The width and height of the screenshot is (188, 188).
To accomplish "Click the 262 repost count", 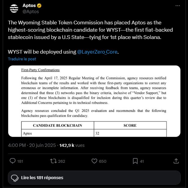I will 61,161.
